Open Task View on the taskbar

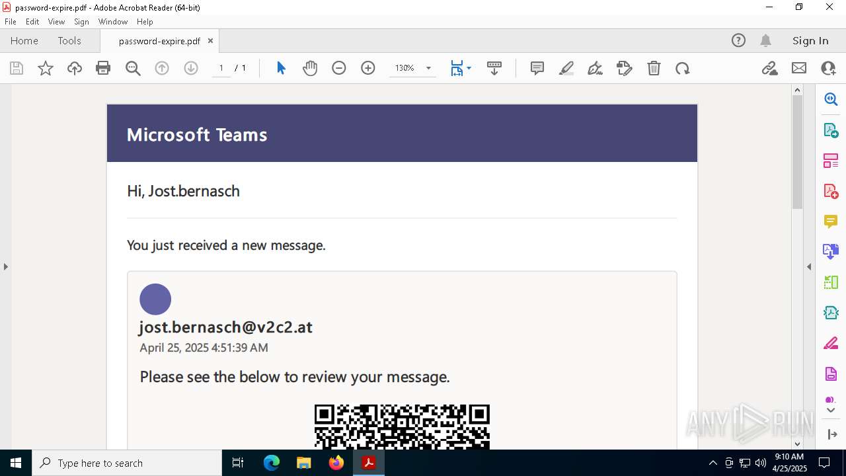click(238, 463)
